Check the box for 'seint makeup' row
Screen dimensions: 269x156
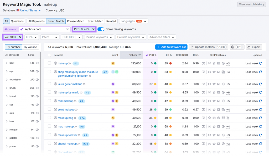[x=49, y=109]
